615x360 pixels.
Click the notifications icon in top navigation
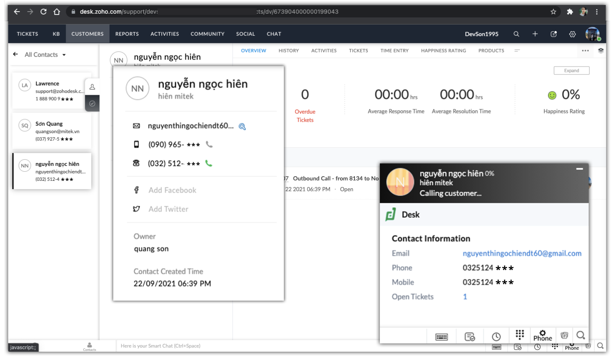tap(553, 34)
